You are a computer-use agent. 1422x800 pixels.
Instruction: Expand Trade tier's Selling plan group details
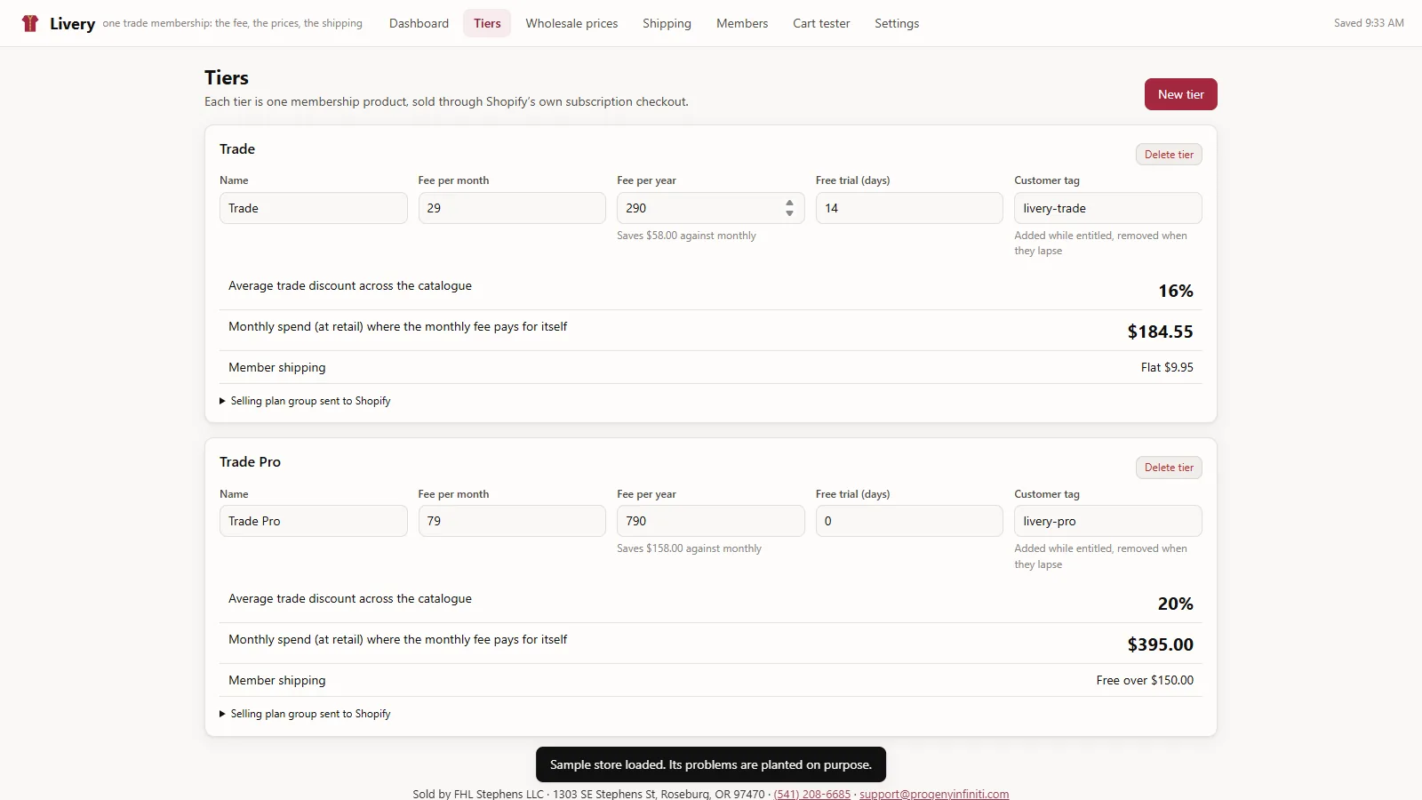coord(305,401)
